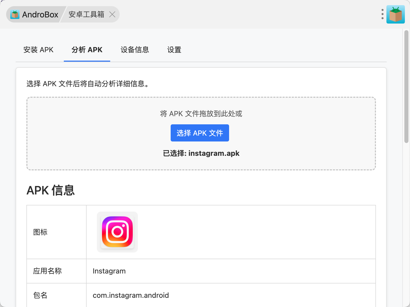Click the com.instagram.android package value
The width and height of the screenshot is (410, 307).
click(131, 295)
